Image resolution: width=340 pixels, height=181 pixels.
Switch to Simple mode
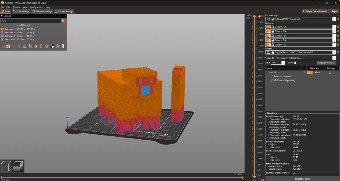(307, 11)
